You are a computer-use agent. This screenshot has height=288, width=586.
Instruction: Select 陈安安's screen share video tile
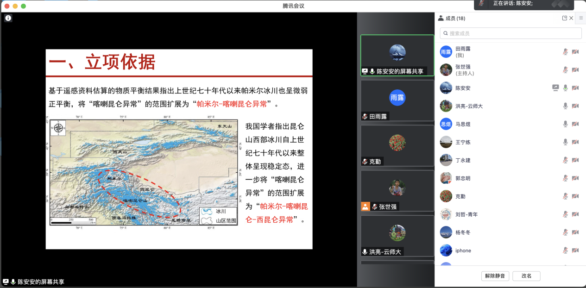[397, 55]
